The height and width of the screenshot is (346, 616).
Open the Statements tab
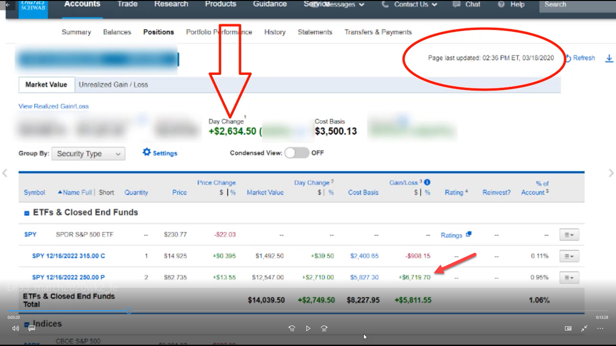(x=315, y=32)
